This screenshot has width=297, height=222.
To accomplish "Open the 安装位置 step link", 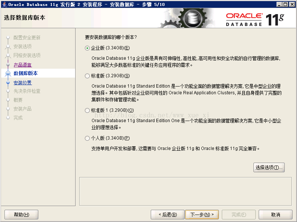I will pyautogui.click(x=23, y=83).
